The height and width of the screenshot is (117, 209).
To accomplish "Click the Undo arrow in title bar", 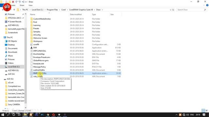I will (x=20, y=2).
